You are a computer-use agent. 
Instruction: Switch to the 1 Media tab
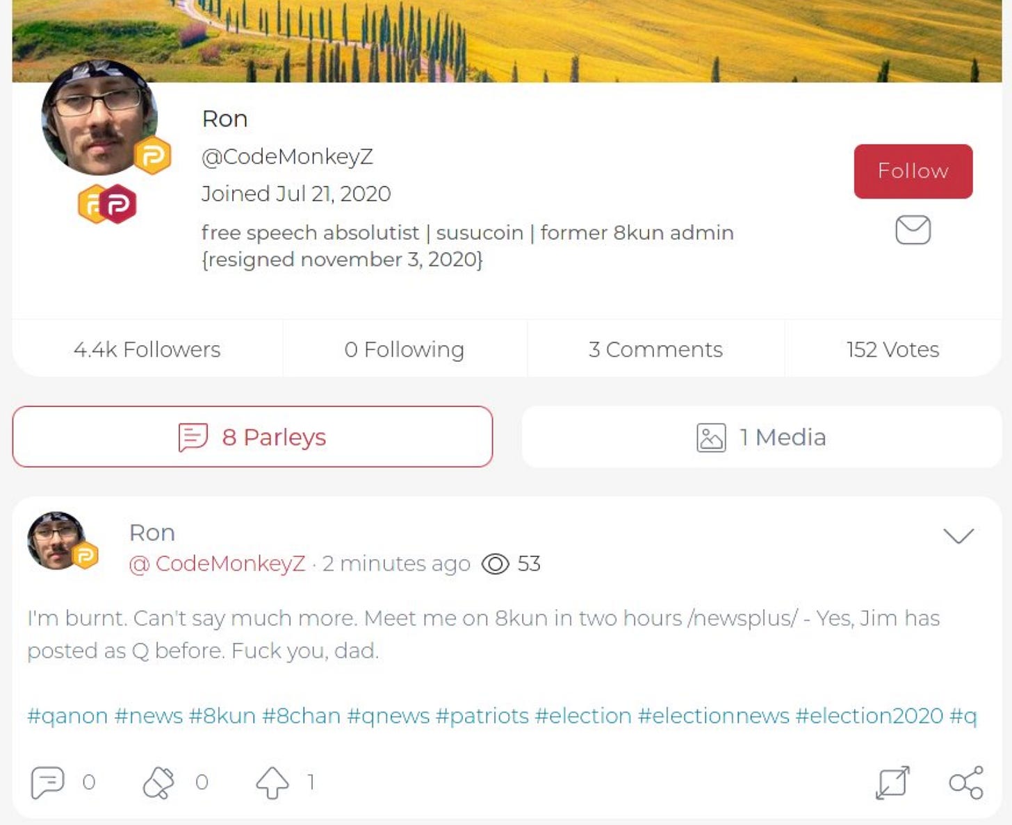coord(762,437)
